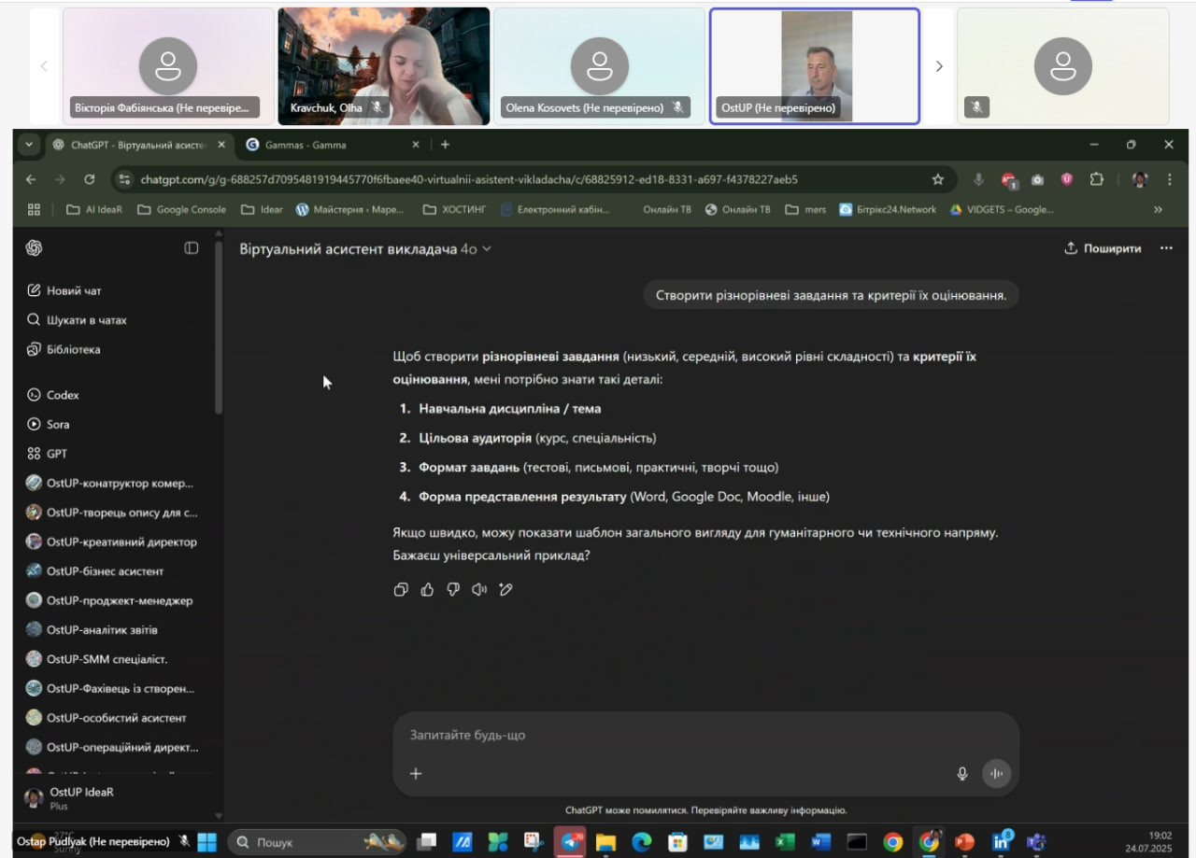Open the tab search dropdown

28,145
